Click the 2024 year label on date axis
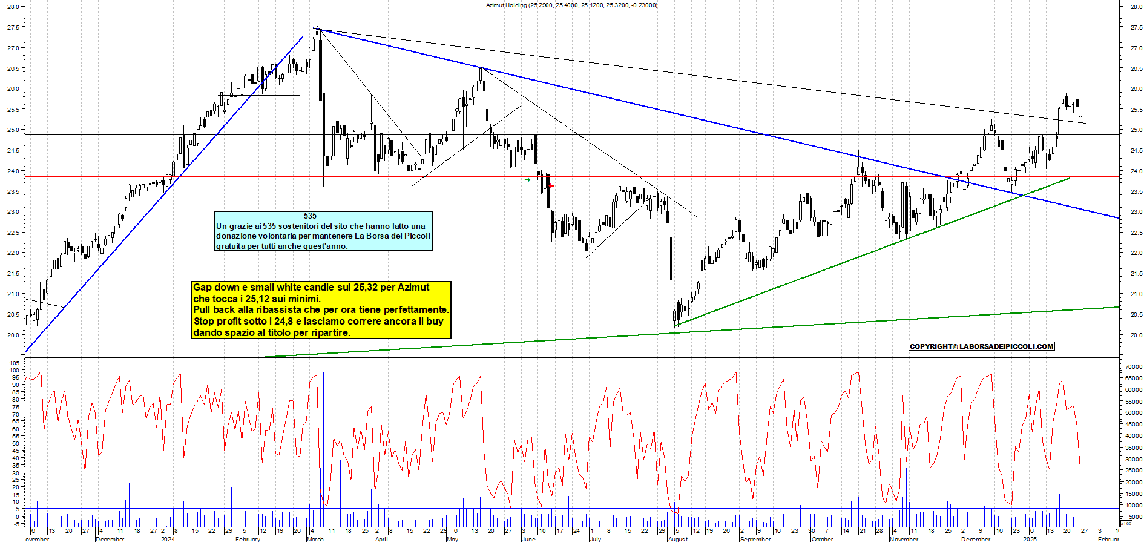This screenshot has width=1144, height=542. (x=168, y=539)
